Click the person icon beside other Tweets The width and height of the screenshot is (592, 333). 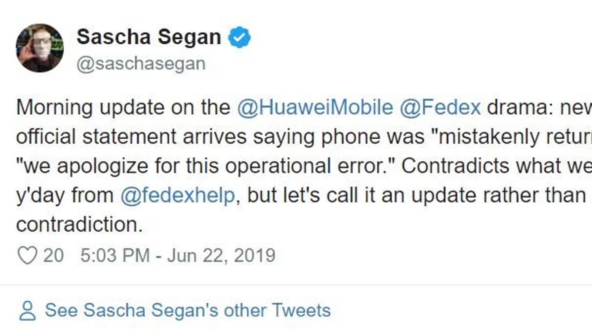pos(27,310)
